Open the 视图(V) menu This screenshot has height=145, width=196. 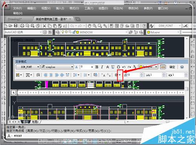(x=46, y=8)
